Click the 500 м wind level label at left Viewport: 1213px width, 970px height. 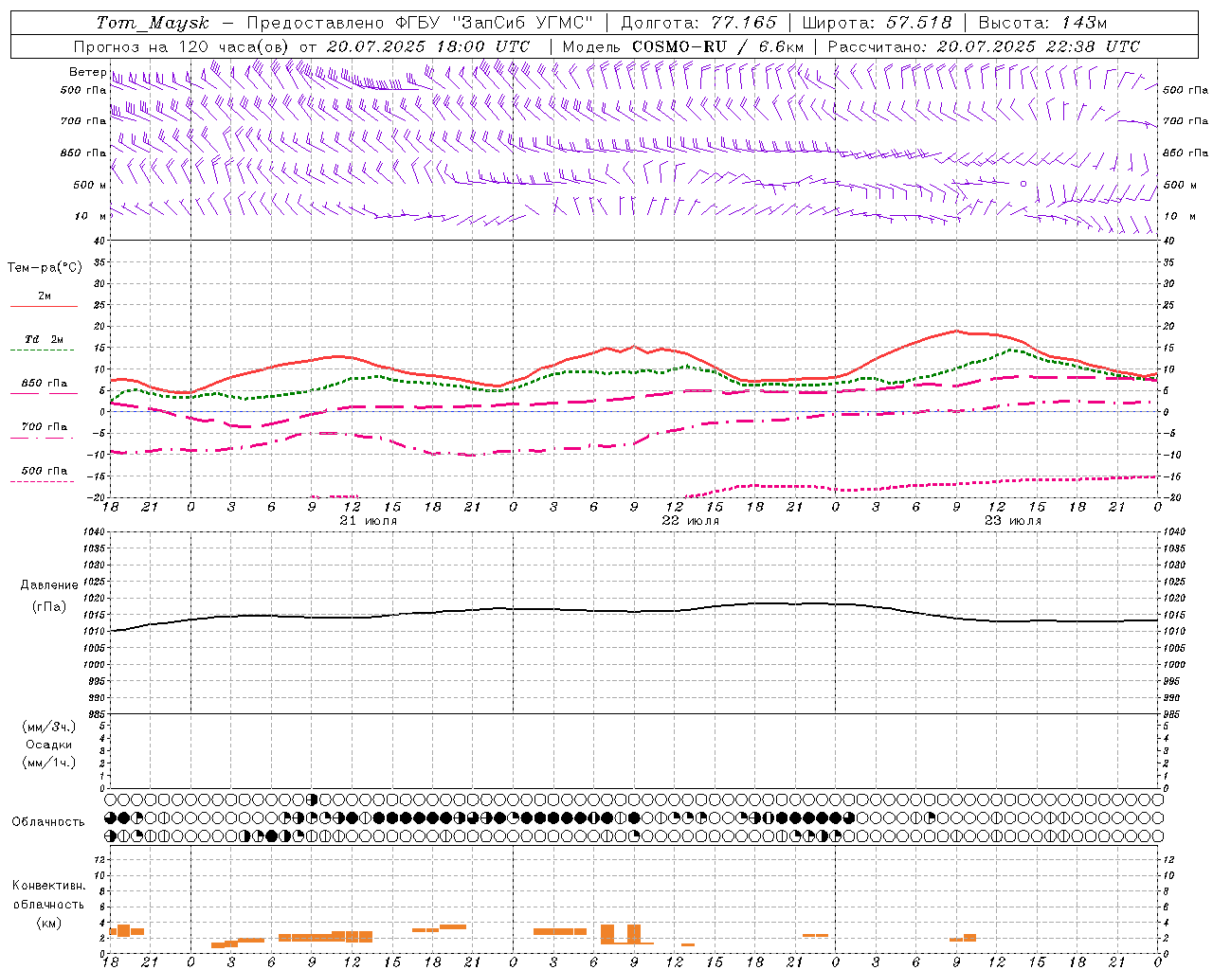pos(90,185)
